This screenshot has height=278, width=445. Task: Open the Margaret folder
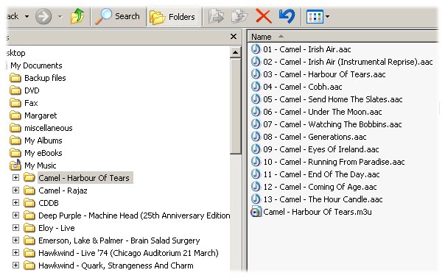click(x=41, y=115)
